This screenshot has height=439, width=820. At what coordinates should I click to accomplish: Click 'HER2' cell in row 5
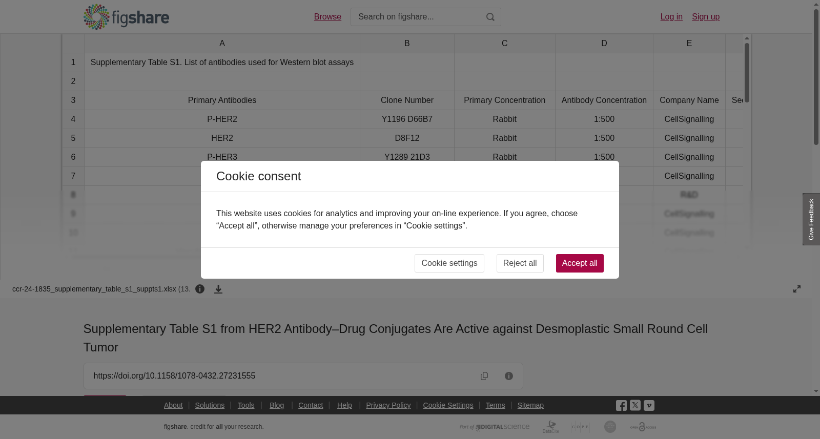pos(222,138)
